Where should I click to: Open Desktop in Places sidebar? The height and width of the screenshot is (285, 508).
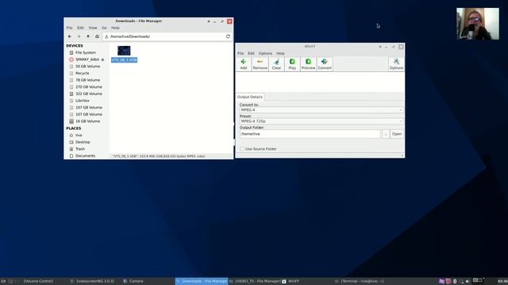(83, 142)
